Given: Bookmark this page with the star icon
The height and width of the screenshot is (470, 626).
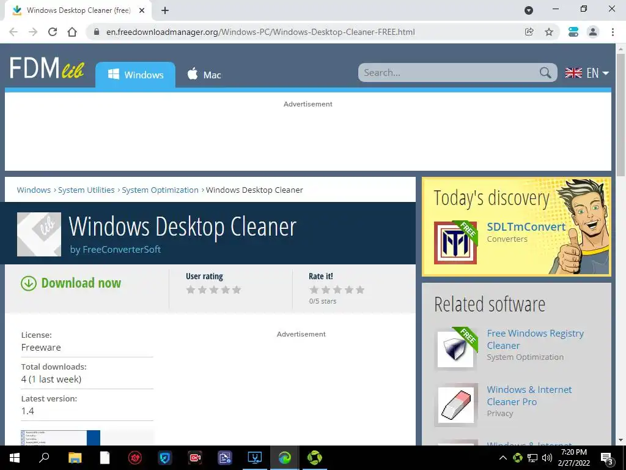Looking at the screenshot, I should pos(549,32).
